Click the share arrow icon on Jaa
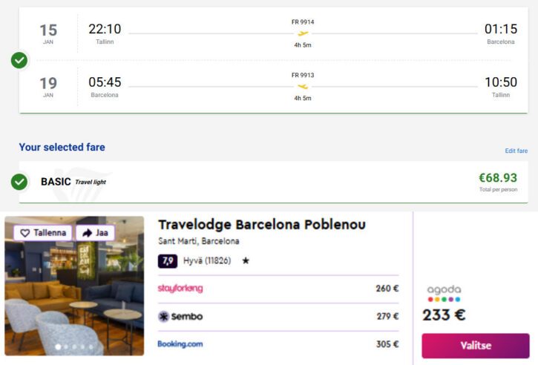 pyautogui.click(x=87, y=233)
